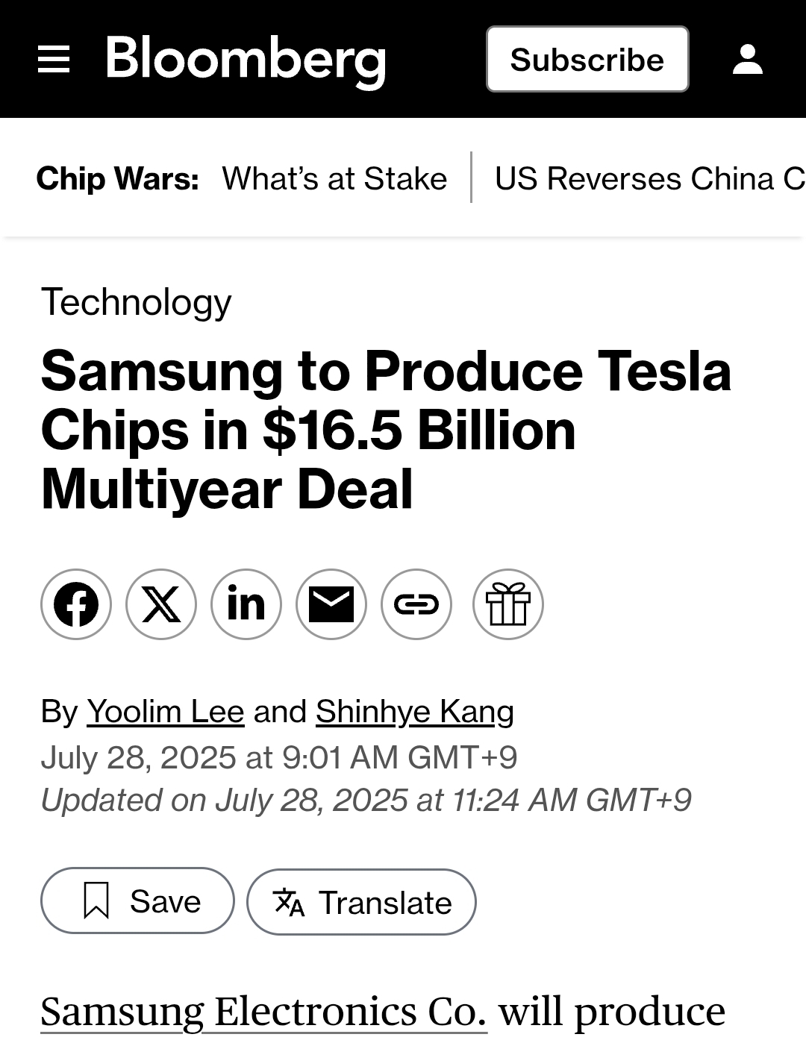Open the hamburger navigation menu

[x=54, y=59]
